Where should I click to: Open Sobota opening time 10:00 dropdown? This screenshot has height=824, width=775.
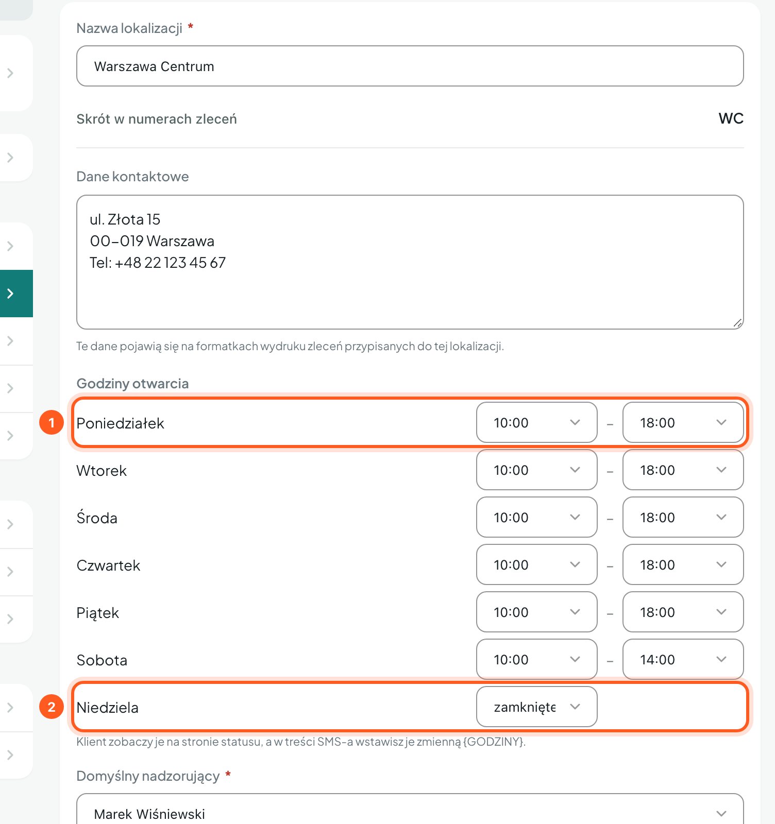tap(536, 659)
